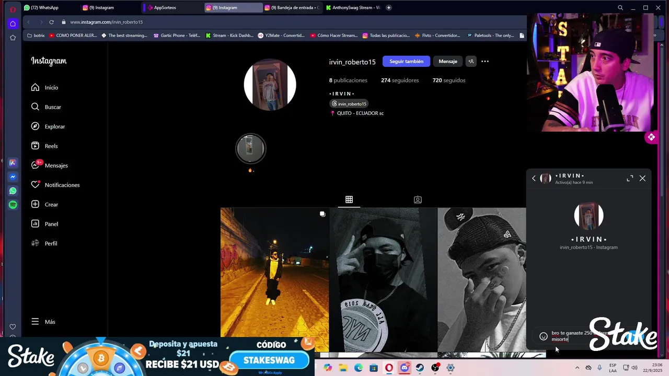Screen dimensions: 669x376
Task: Open a new browser tab
Action: (388, 7)
